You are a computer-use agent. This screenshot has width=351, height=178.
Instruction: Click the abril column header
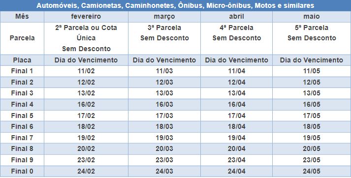pos(236,17)
